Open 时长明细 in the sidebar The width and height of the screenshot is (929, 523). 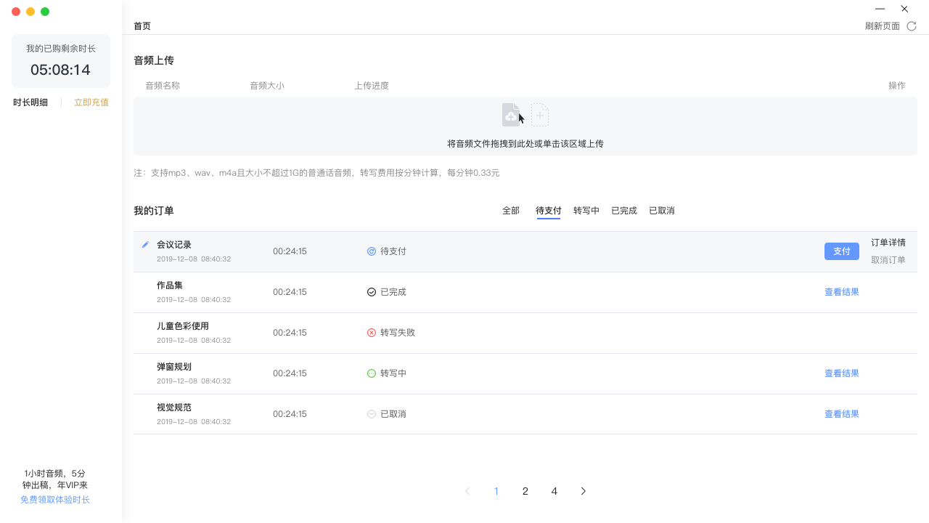[30, 102]
